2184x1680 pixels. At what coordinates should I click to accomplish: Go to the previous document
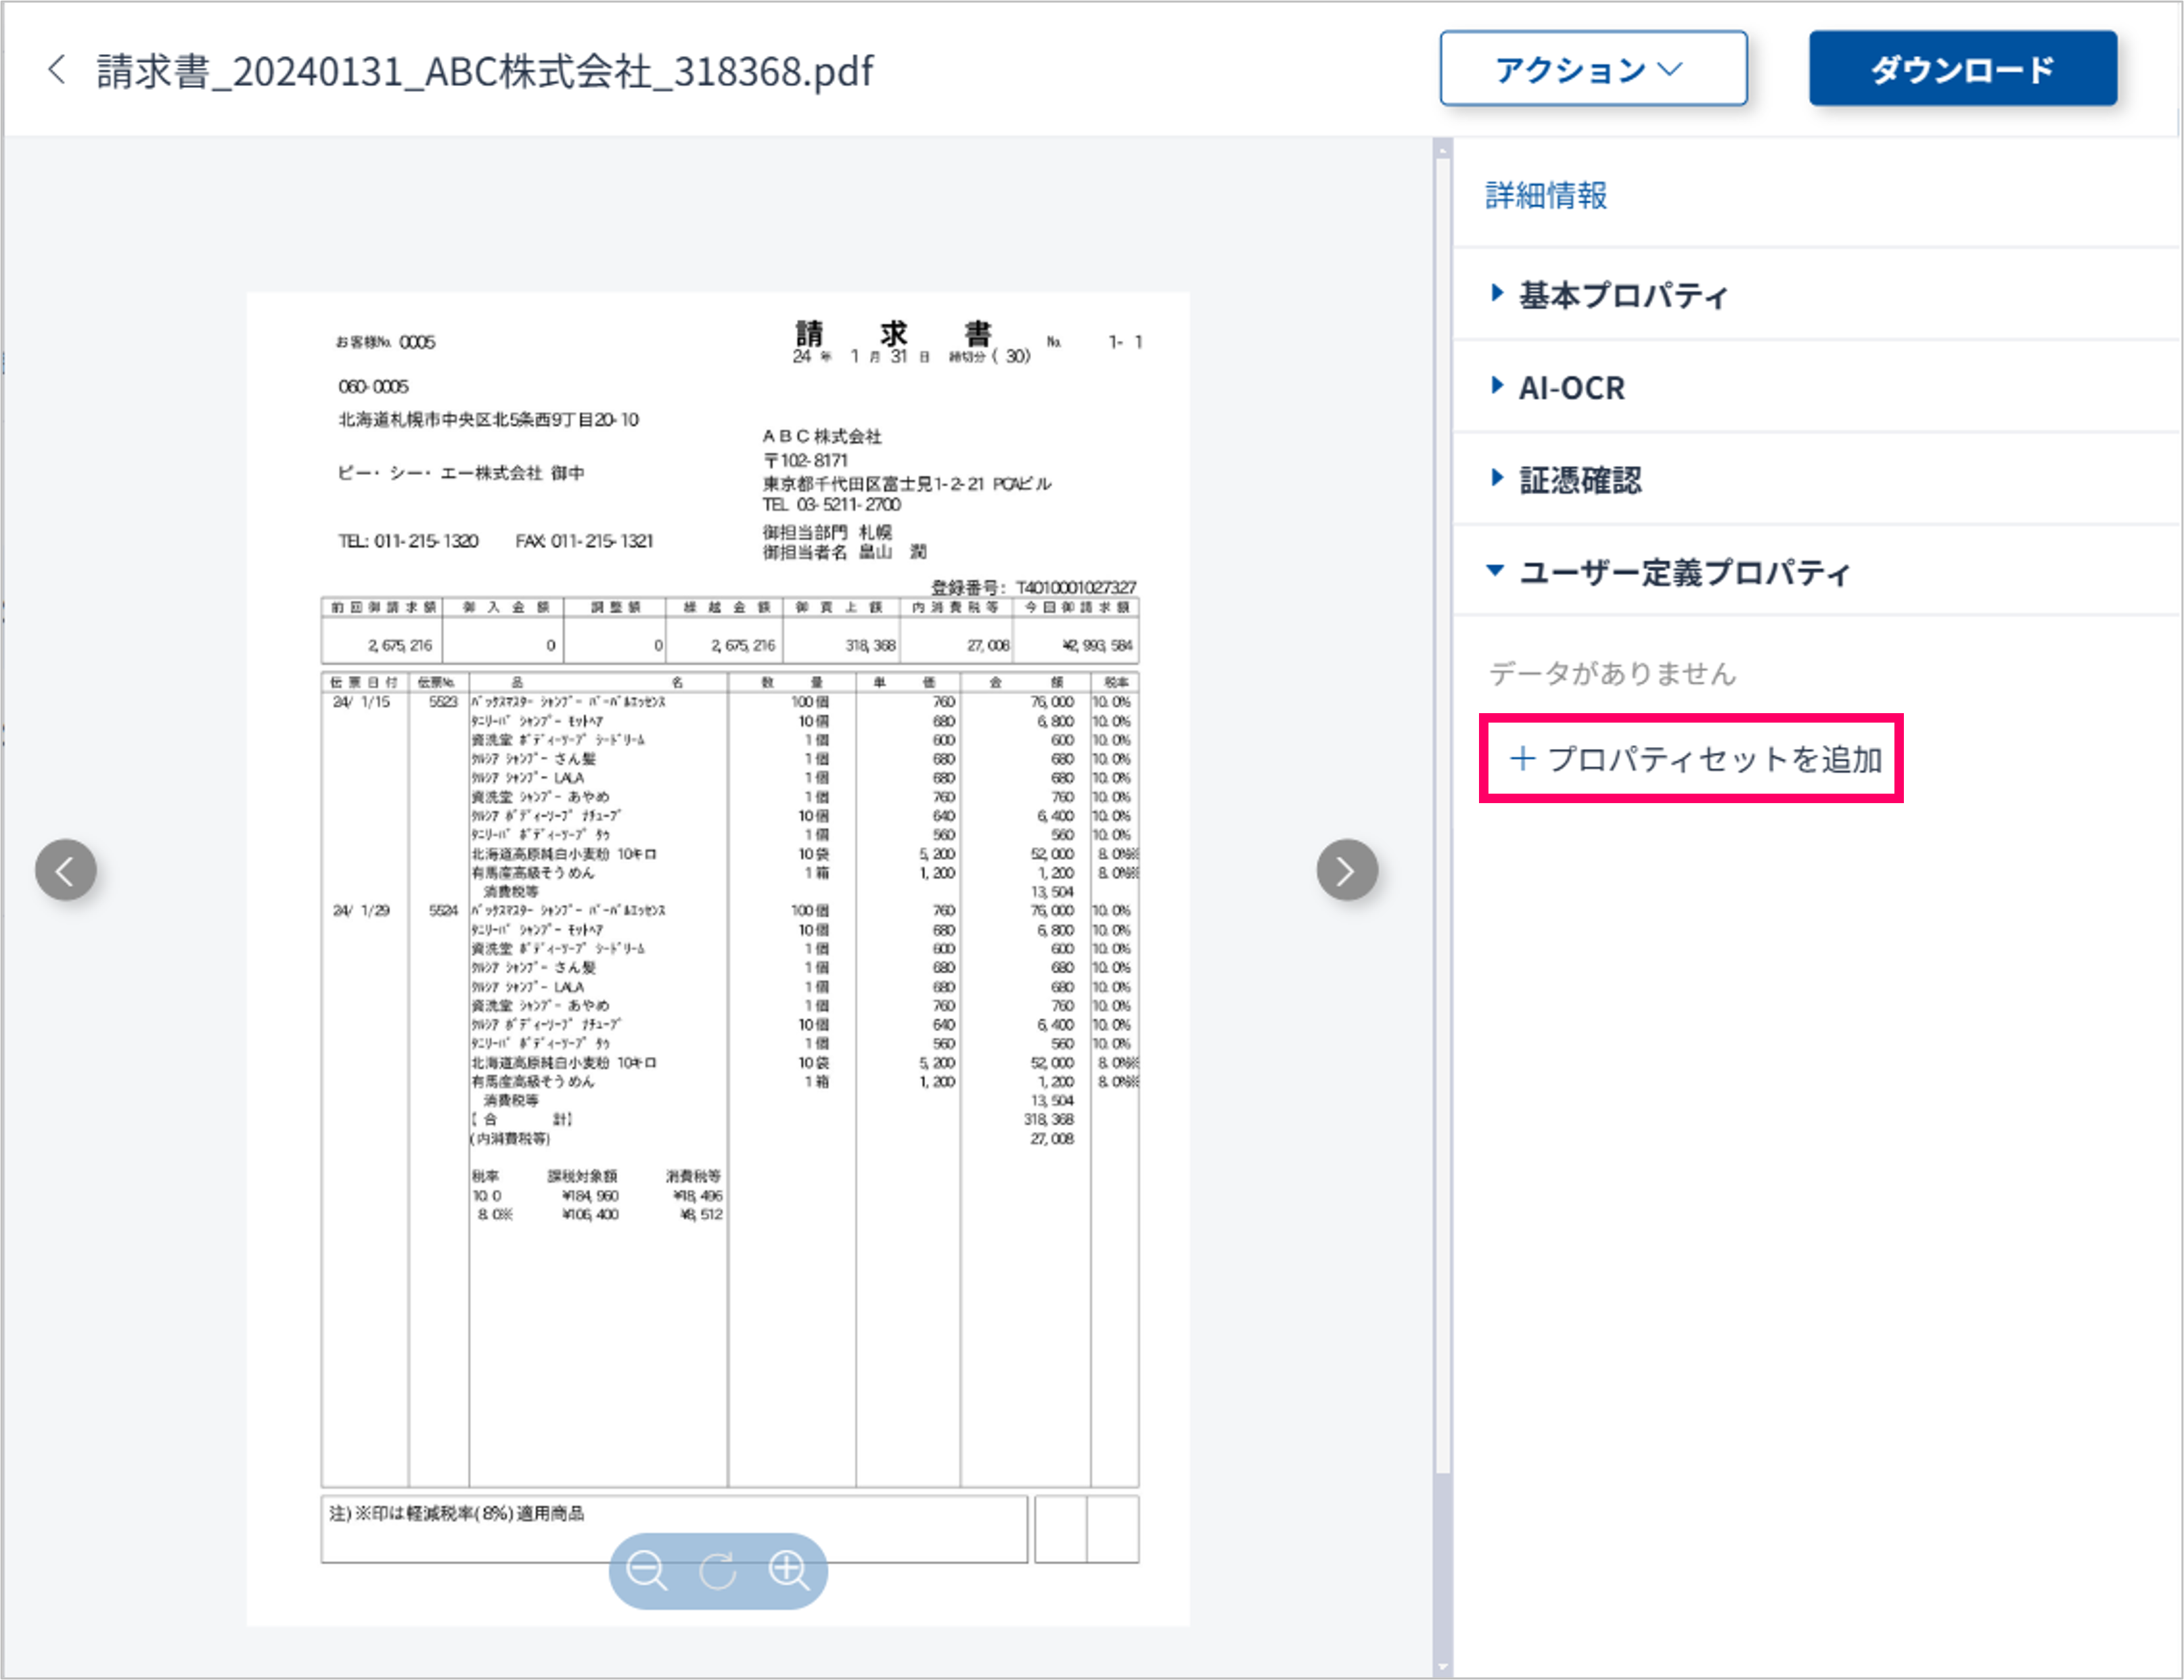pyautogui.click(x=66, y=870)
